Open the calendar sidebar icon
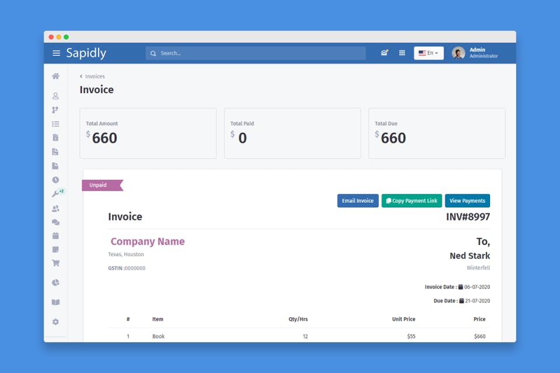 tap(55, 235)
